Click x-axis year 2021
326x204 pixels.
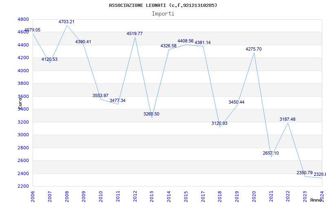click(271, 197)
